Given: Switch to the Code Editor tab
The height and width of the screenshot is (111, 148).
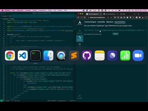Looking at the screenshot, I should coord(101,22).
